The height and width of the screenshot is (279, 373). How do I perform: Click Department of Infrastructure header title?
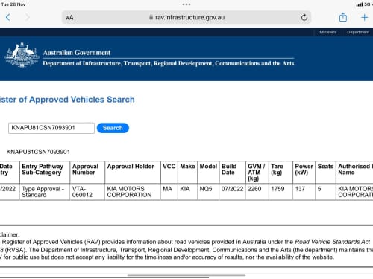click(169, 63)
